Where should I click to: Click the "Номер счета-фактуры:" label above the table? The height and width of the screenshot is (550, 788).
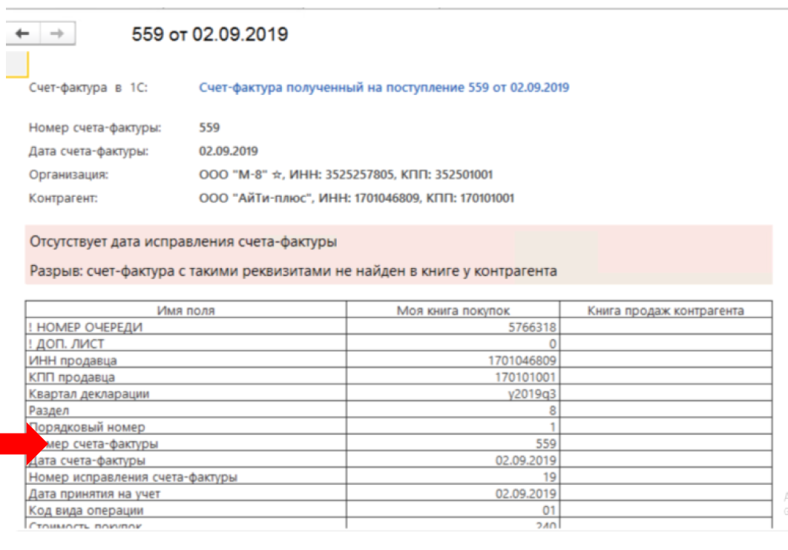(95, 128)
